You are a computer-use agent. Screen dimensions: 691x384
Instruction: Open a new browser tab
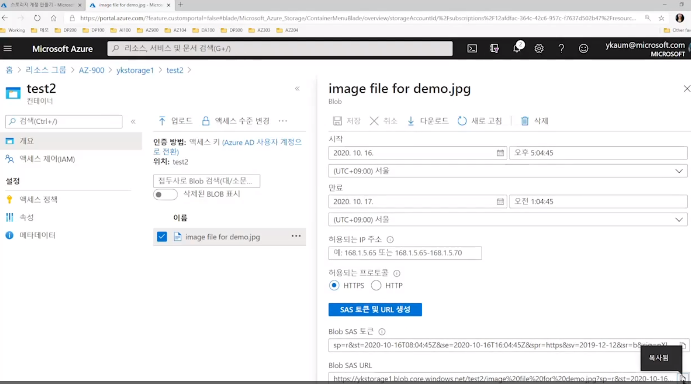coord(180,5)
